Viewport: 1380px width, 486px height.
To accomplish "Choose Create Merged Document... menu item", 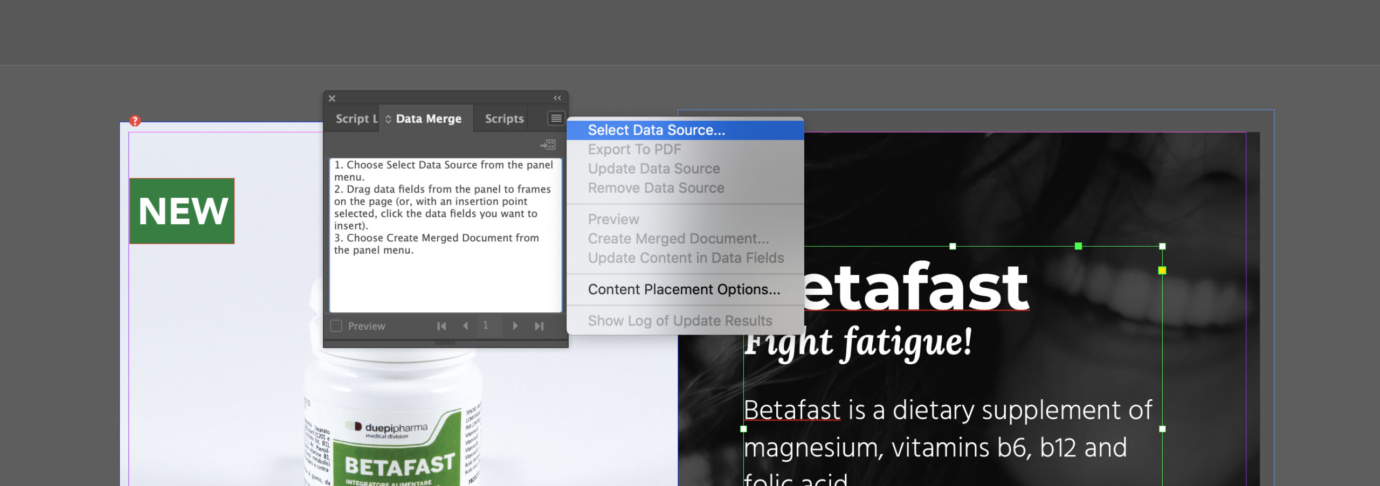I will [x=685, y=239].
